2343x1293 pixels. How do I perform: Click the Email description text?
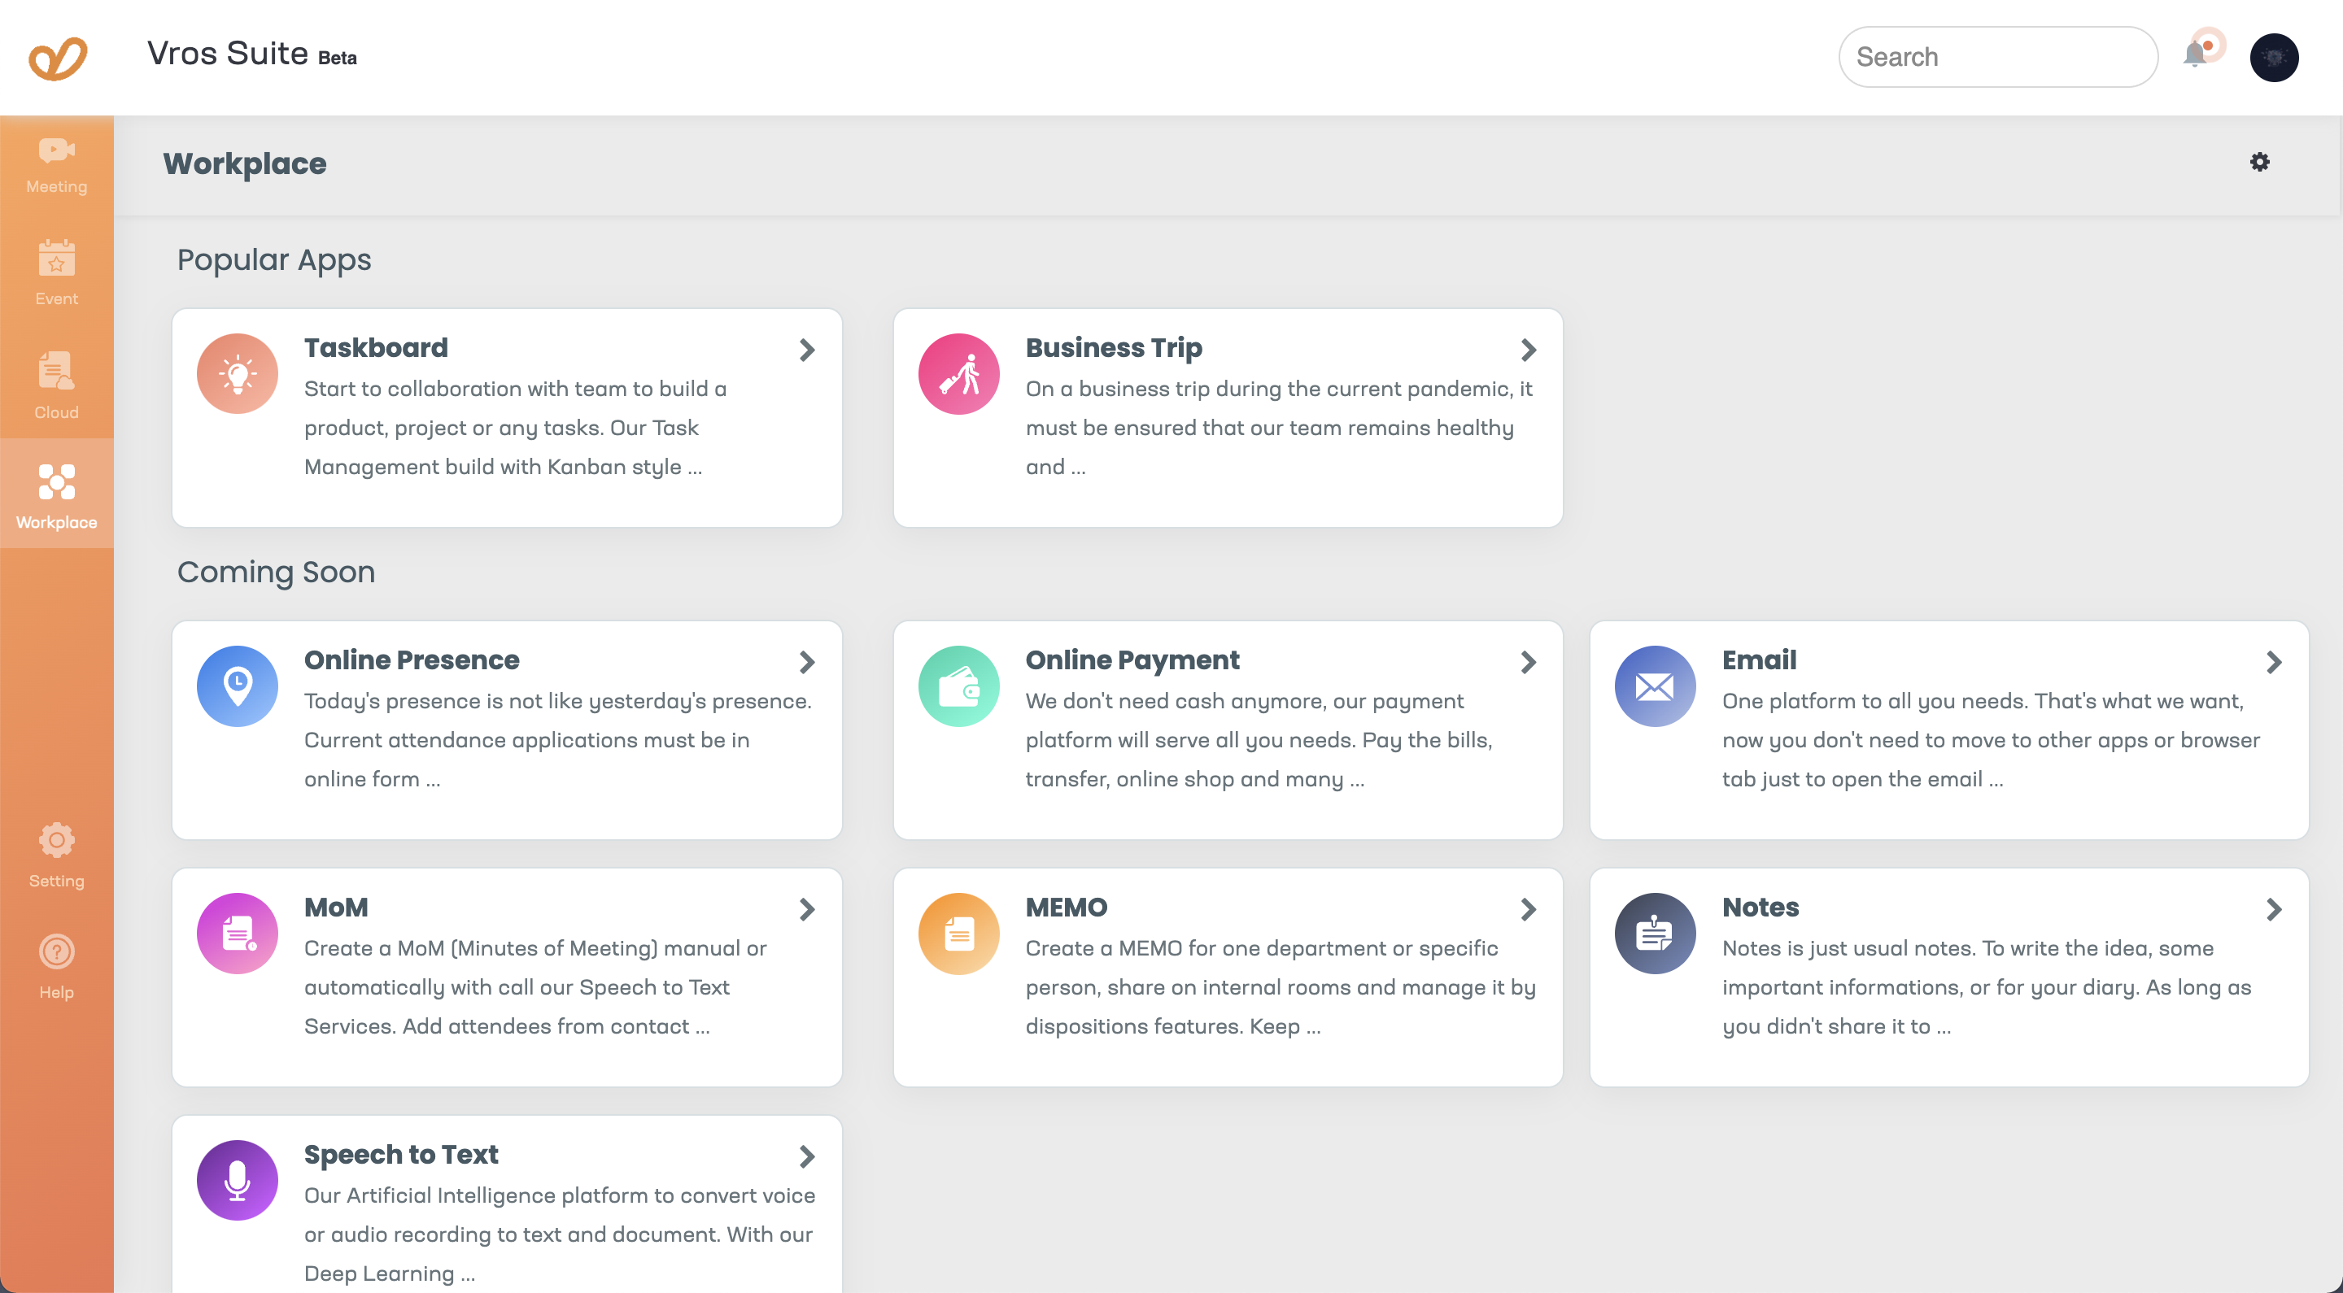pyautogui.click(x=1991, y=740)
